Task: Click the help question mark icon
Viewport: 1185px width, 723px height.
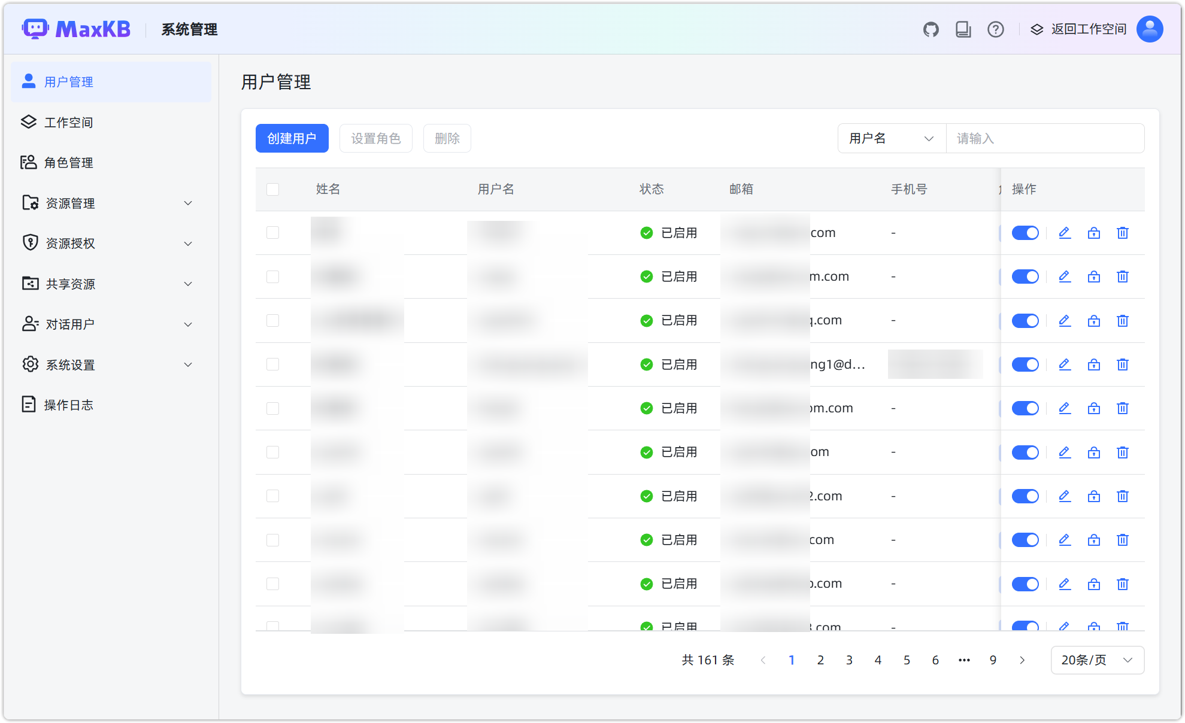Action: point(995,29)
